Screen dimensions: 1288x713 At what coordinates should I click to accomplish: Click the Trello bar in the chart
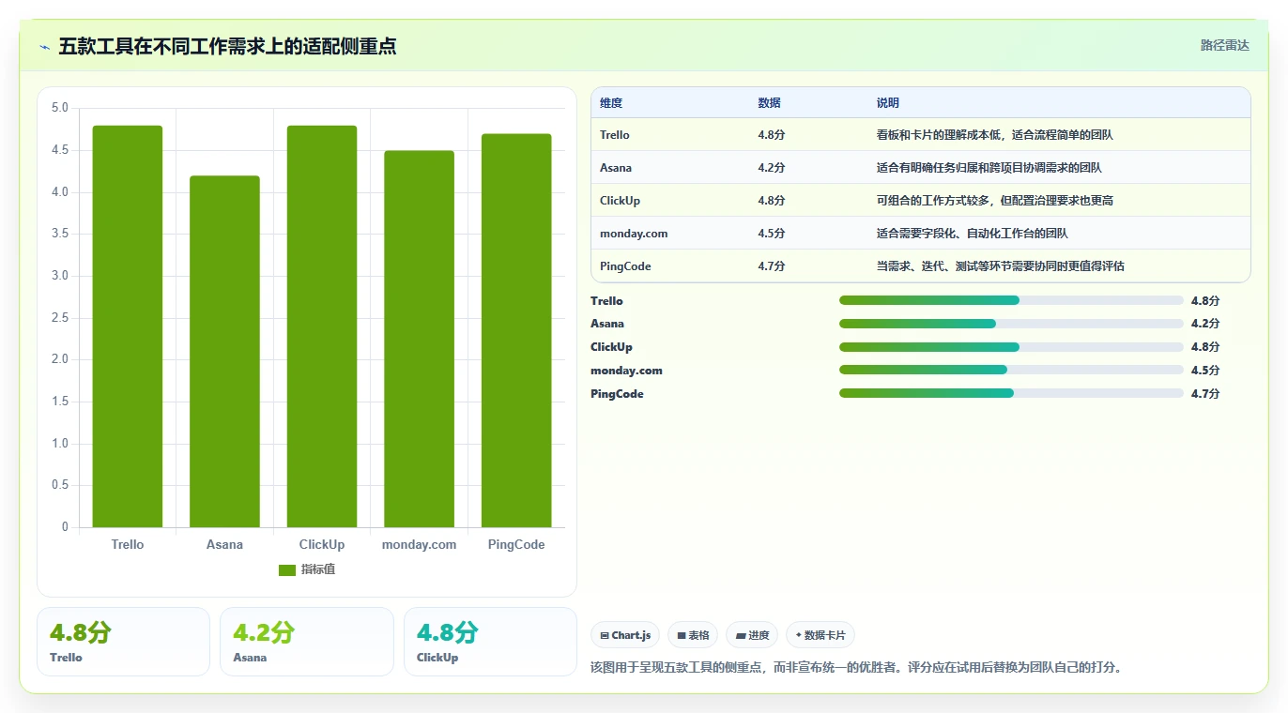pos(128,326)
